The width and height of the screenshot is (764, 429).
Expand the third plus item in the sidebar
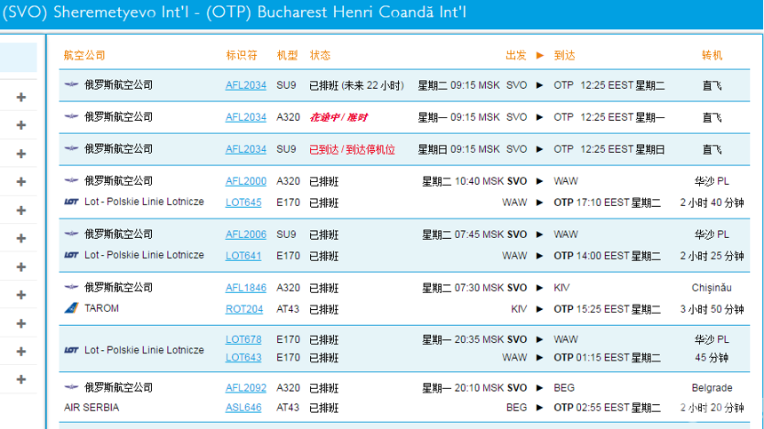[21, 154]
